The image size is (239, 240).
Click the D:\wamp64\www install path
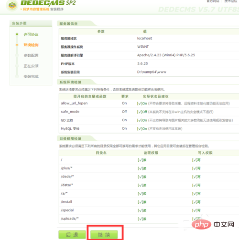point(152,72)
